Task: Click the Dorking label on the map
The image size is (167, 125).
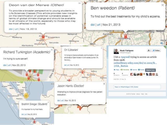Action: tap(150, 32)
